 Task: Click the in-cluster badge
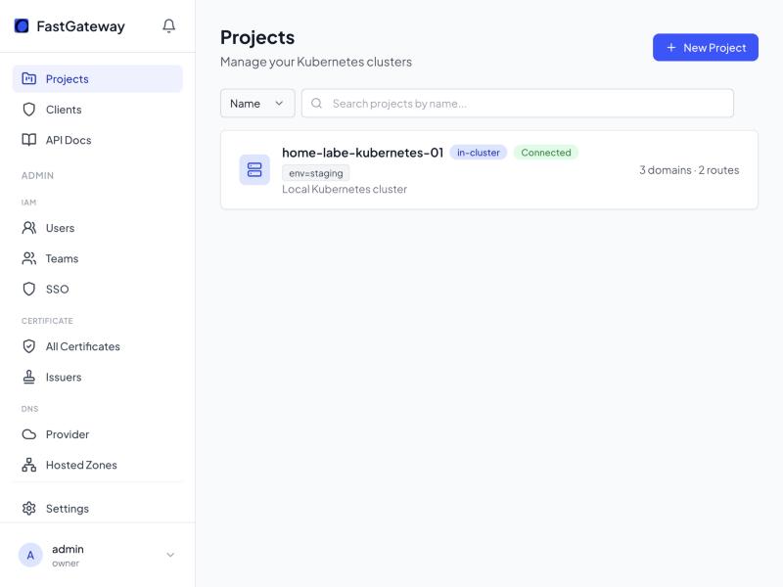pyautogui.click(x=478, y=153)
